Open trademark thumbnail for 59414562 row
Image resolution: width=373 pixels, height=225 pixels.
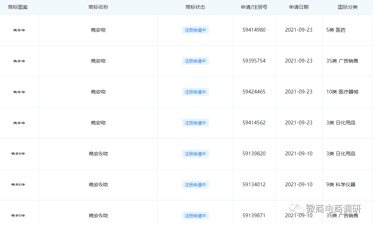(19, 123)
